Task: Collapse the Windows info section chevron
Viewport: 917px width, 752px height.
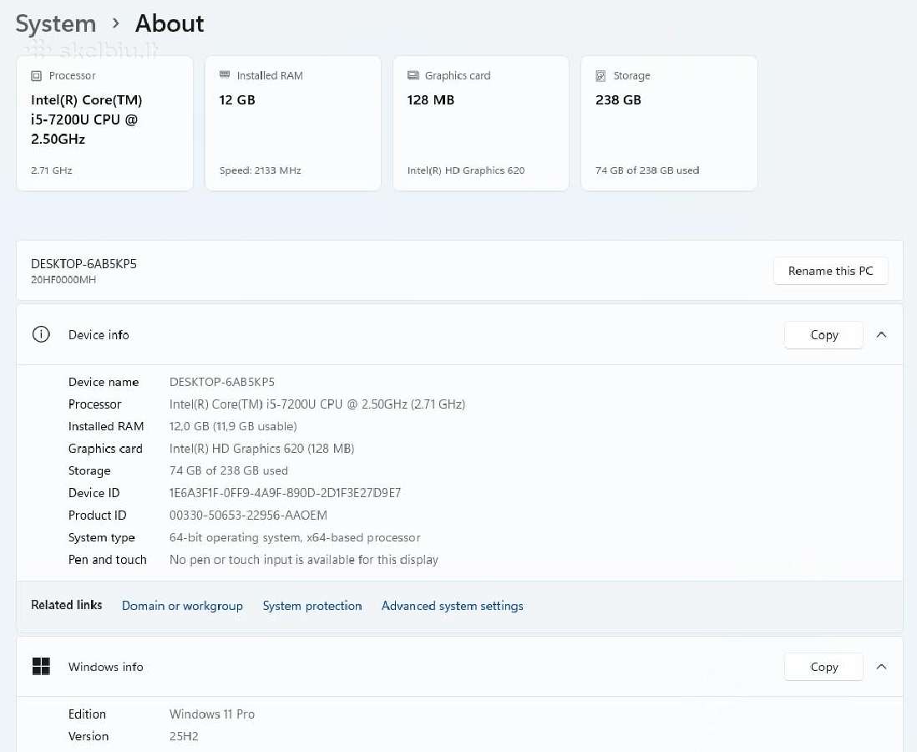Action: click(881, 667)
